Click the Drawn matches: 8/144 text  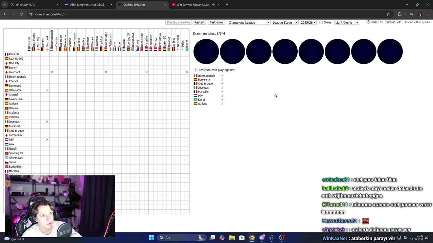(x=209, y=33)
